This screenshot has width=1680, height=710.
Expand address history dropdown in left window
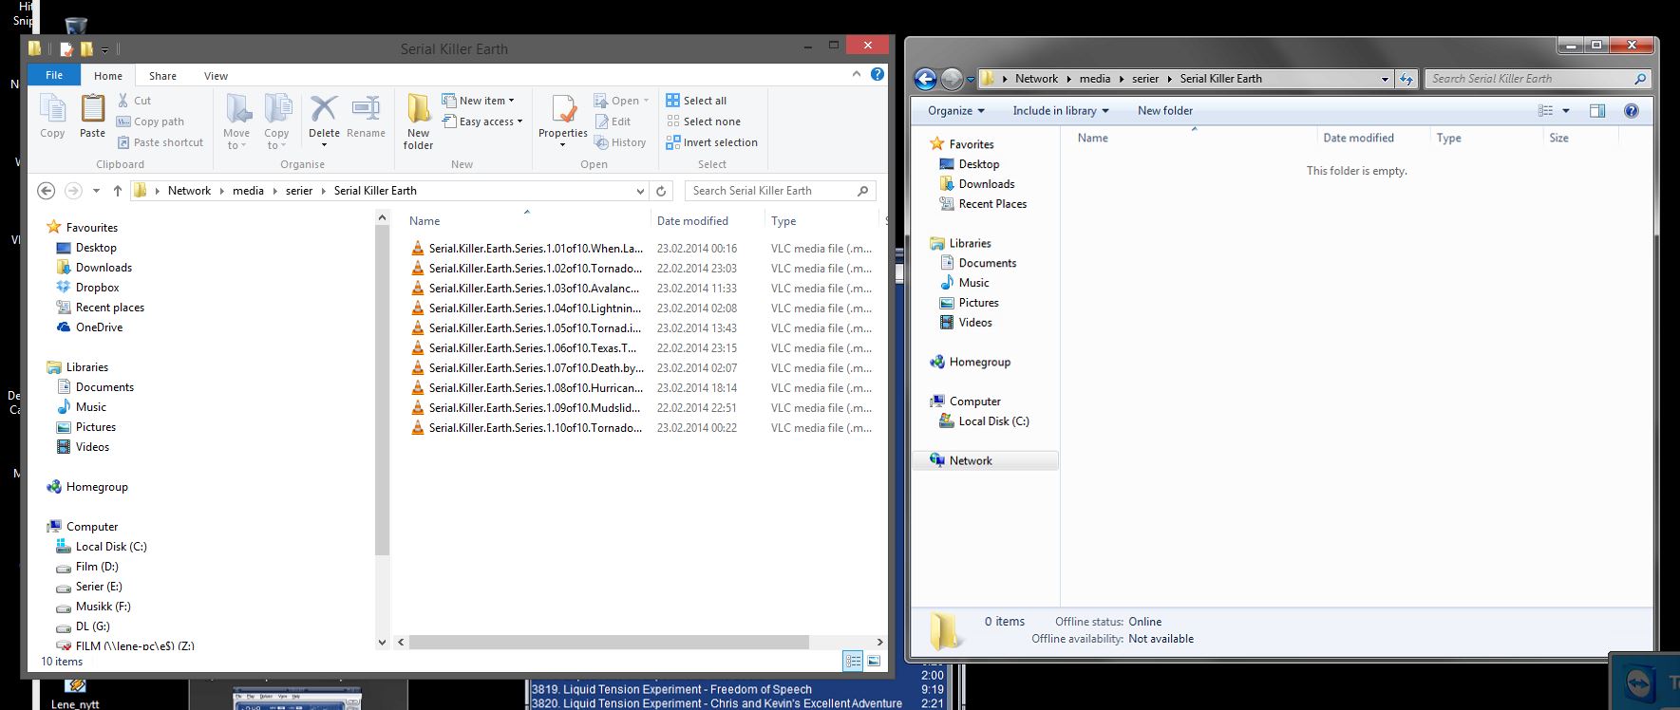(640, 191)
